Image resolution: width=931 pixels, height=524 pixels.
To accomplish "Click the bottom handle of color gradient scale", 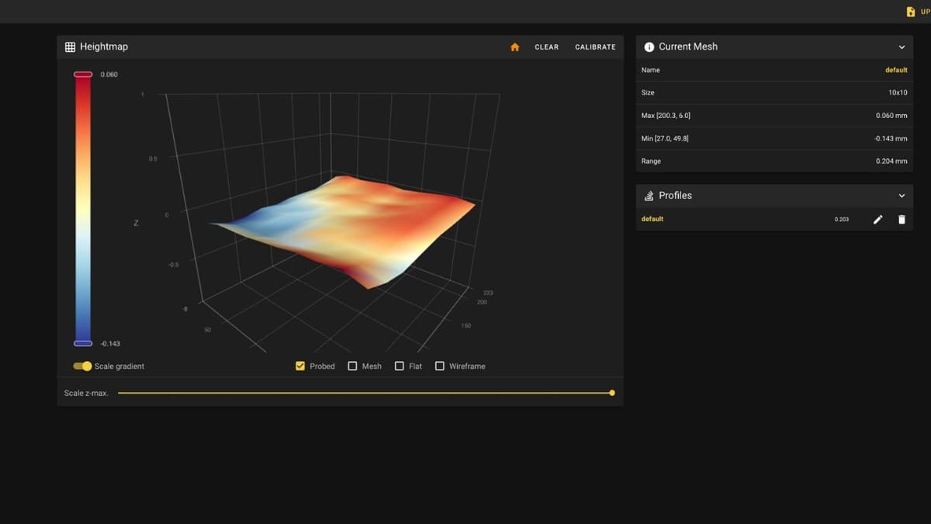I will [82, 343].
